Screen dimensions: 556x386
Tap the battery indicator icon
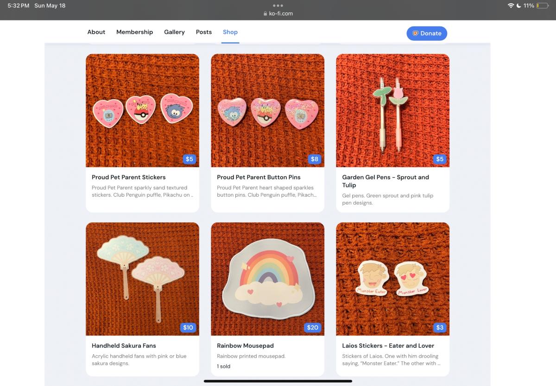coord(542,6)
